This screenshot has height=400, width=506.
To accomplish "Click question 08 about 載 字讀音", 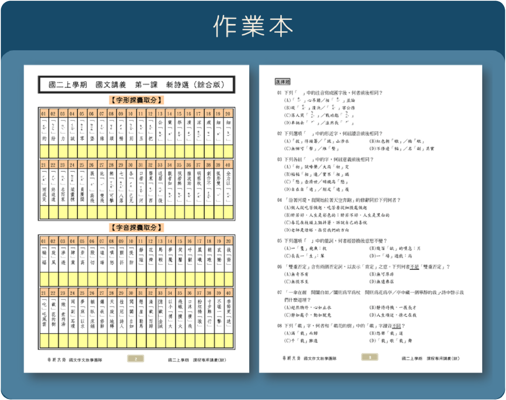I will tap(341, 326).
